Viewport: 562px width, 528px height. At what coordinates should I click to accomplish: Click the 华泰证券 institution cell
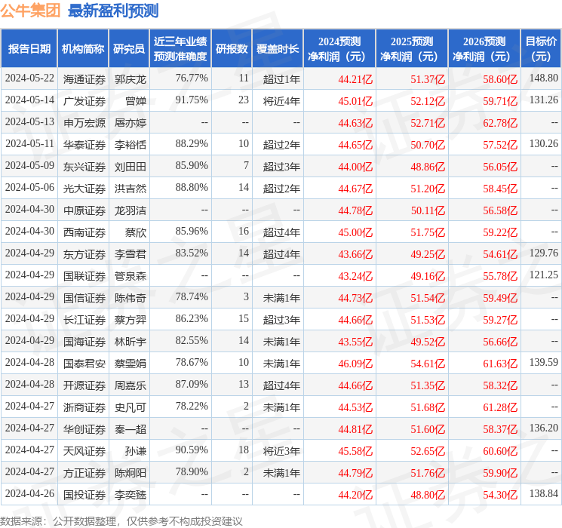[84, 145]
